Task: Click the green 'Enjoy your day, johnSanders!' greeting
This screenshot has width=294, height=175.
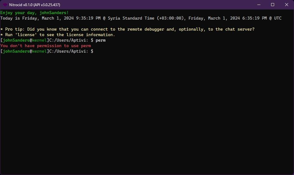Action: pyautogui.click(x=35, y=13)
